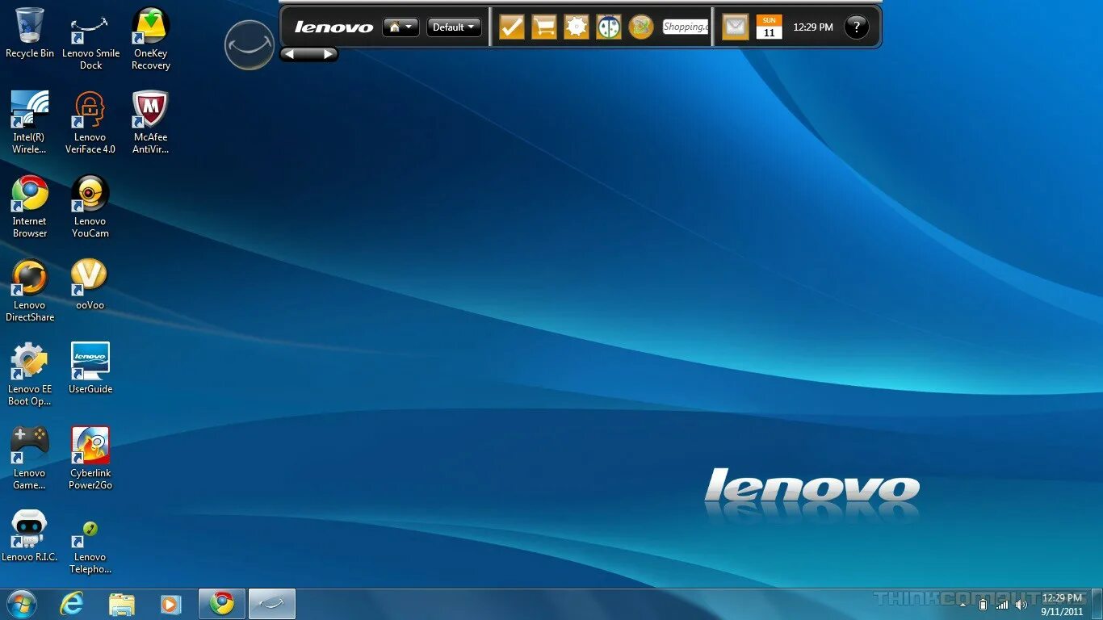Viewport: 1103px width, 620px height.
Task: Open Windows Media Player from taskbar
Action: tap(170, 604)
